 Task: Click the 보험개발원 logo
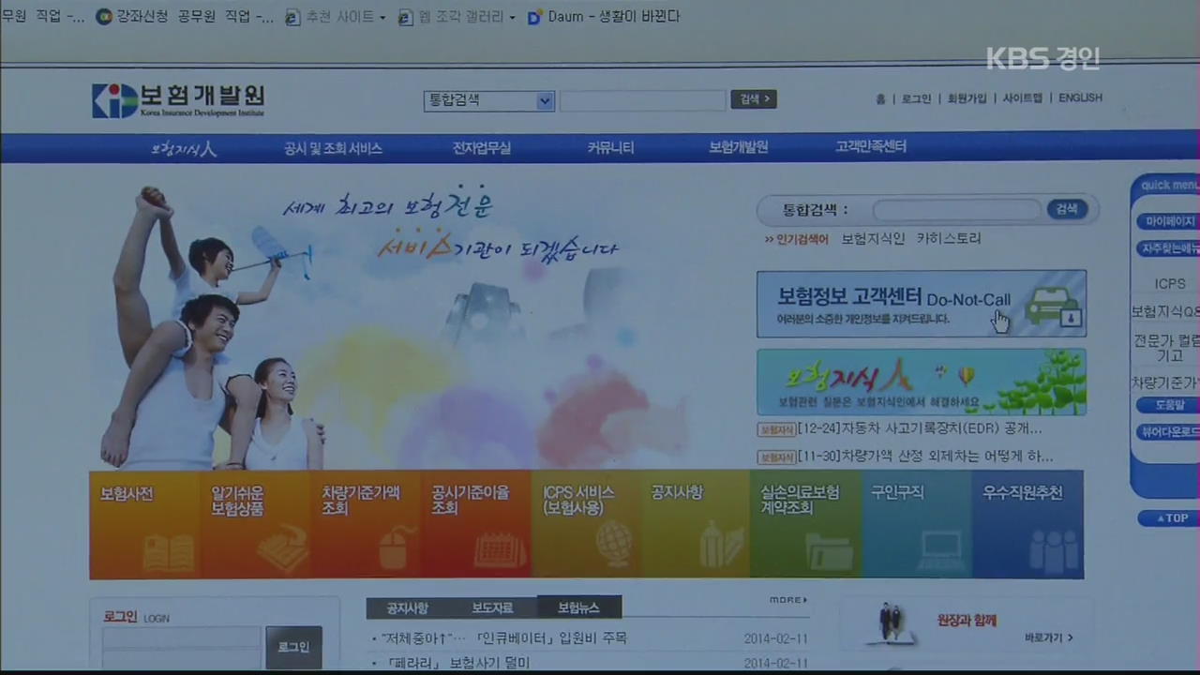coord(178,100)
